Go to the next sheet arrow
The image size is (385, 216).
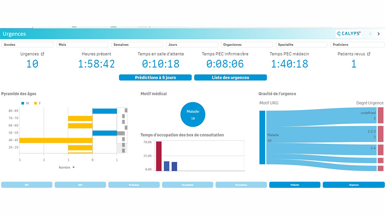point(378,34)
